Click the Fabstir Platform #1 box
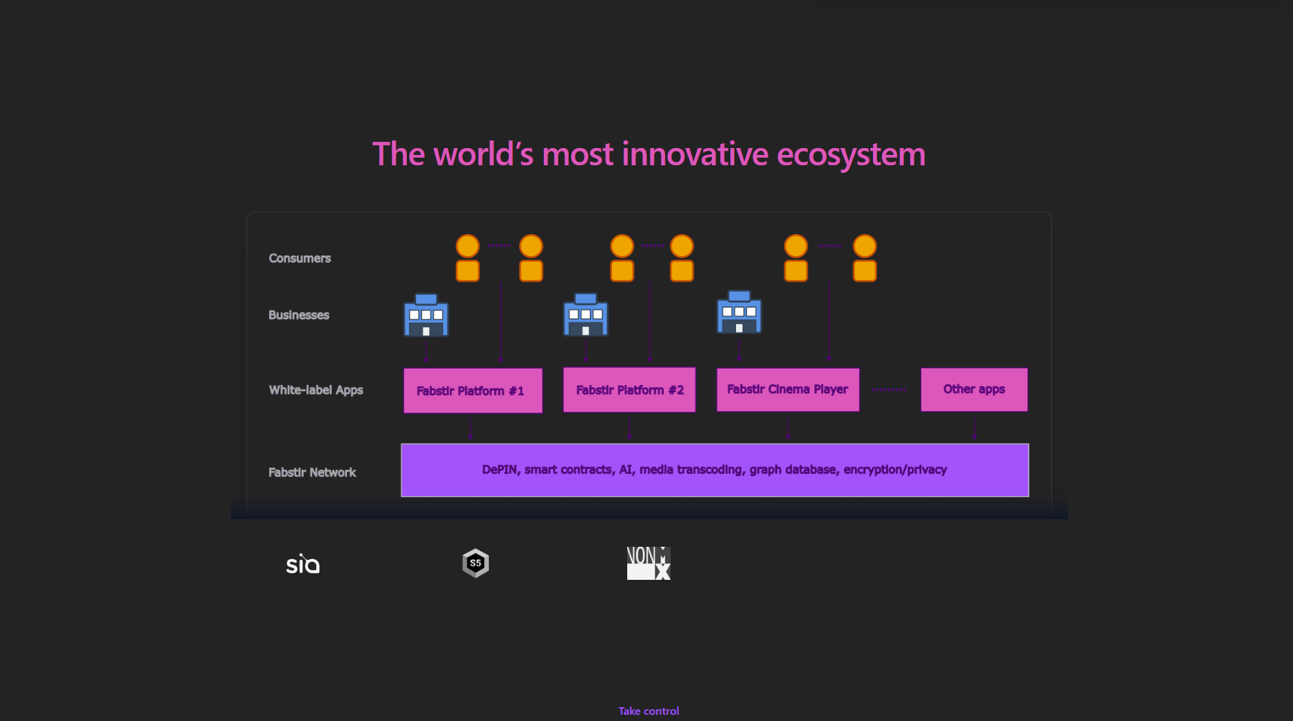The width and height of the screenshot is (1293, 721). coord(473,390)
